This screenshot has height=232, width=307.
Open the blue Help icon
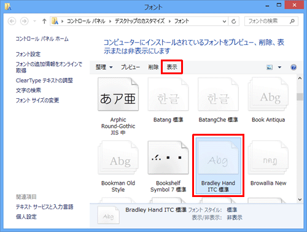click(293, 67)
